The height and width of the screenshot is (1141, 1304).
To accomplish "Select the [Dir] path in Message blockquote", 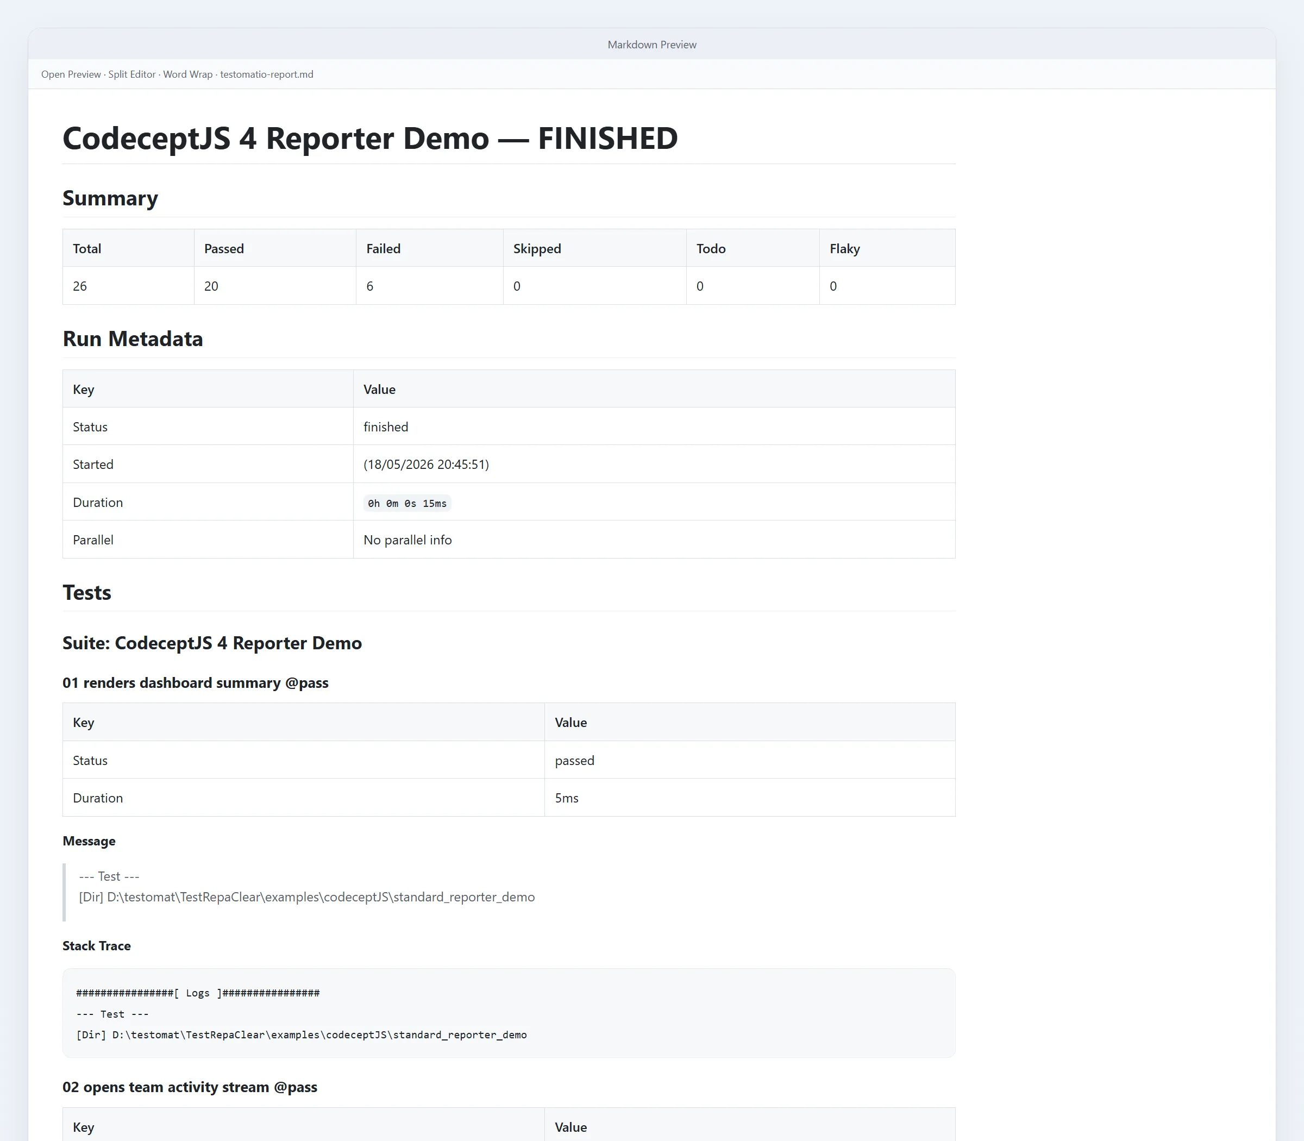I will click(307, 897).
